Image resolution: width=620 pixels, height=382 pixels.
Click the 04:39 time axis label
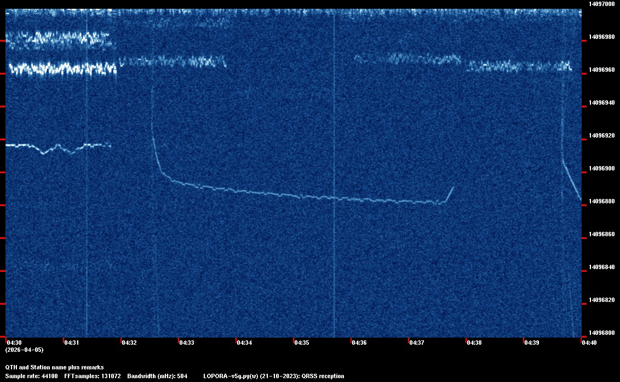[x=531, y=343]
